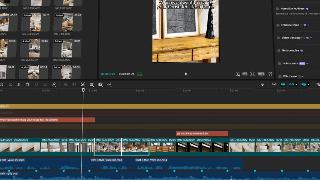Image resolution: width=320 pixels, height=180 pixels.
Task: Click the timeline playhead handle
Action: pyautogui.click(x=83, y=90)
